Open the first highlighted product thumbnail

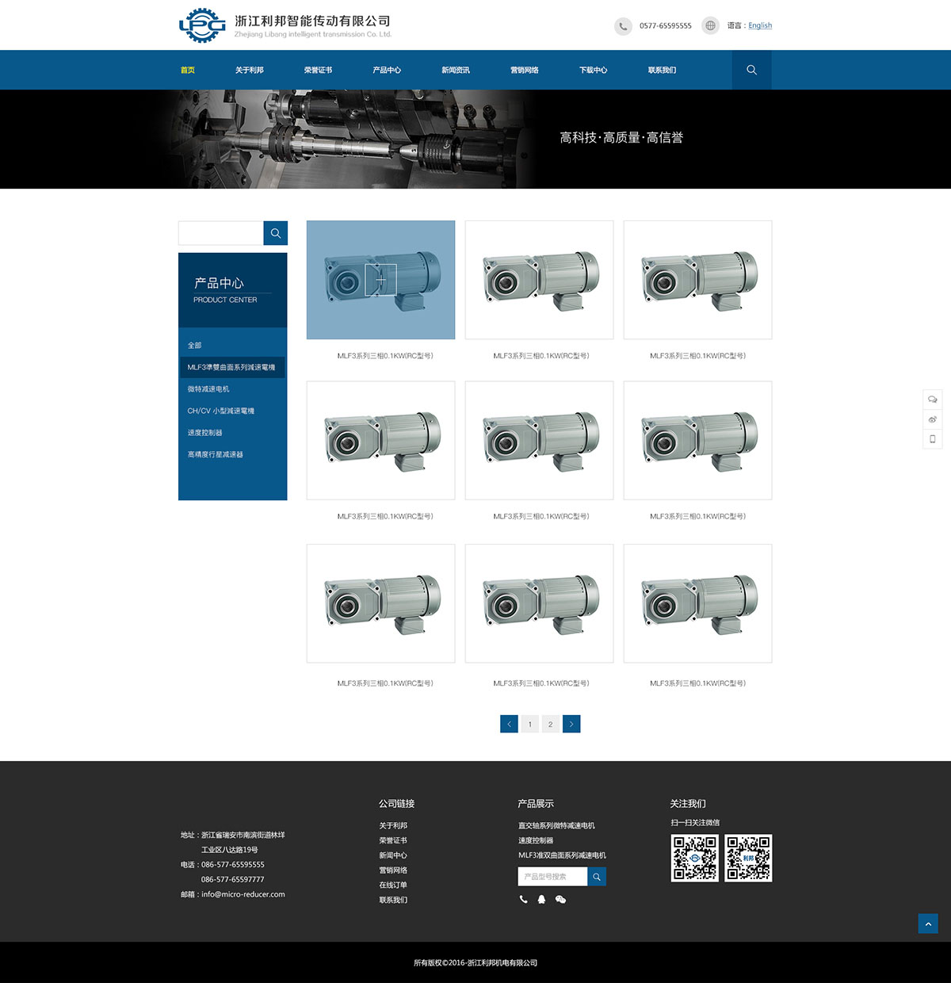tap(380, 280)
